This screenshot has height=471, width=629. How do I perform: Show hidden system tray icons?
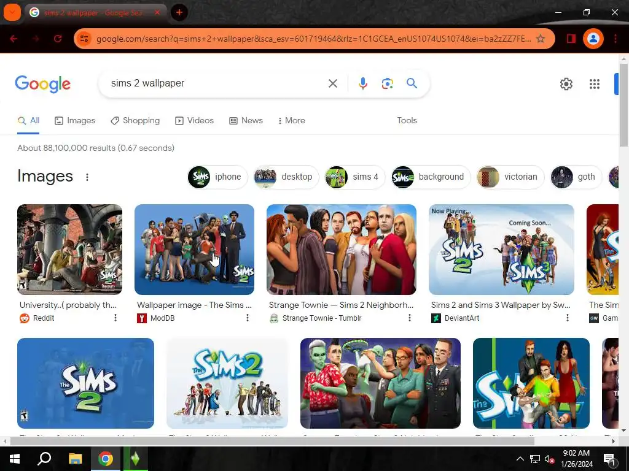pyautogui.click(x=520, y=459)
